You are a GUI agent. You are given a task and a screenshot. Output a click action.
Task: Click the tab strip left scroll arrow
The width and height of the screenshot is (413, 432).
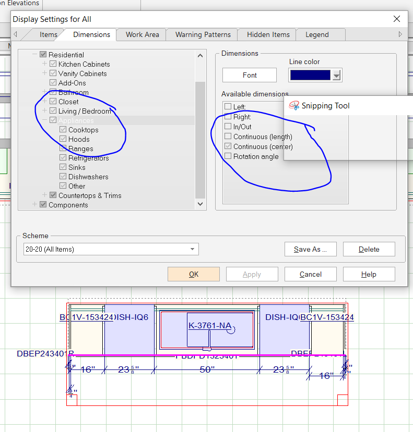click(15, 34)
